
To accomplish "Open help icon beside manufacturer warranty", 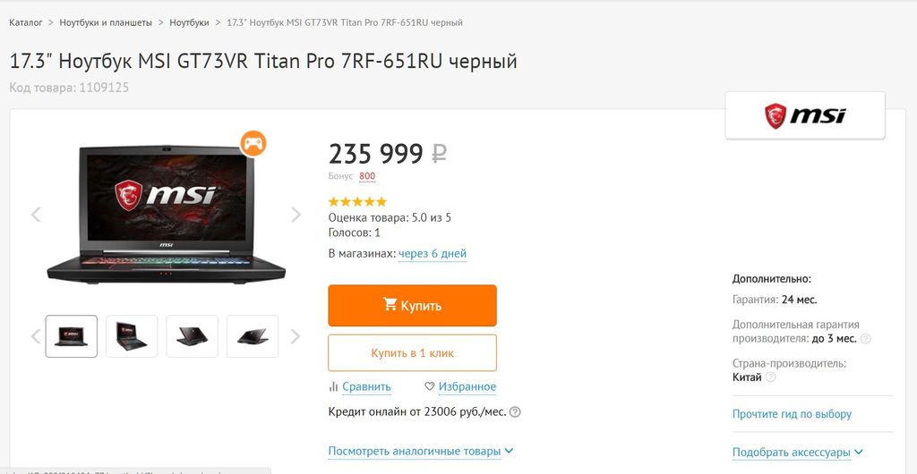I will pos(866,339).
